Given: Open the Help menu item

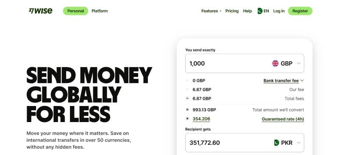Looking at the screenshot, I should (247, 11).
